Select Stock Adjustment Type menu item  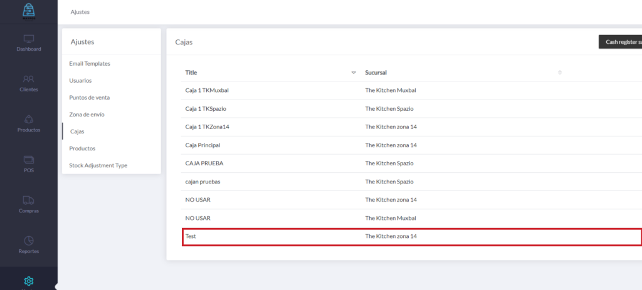[x=98, y=165]
